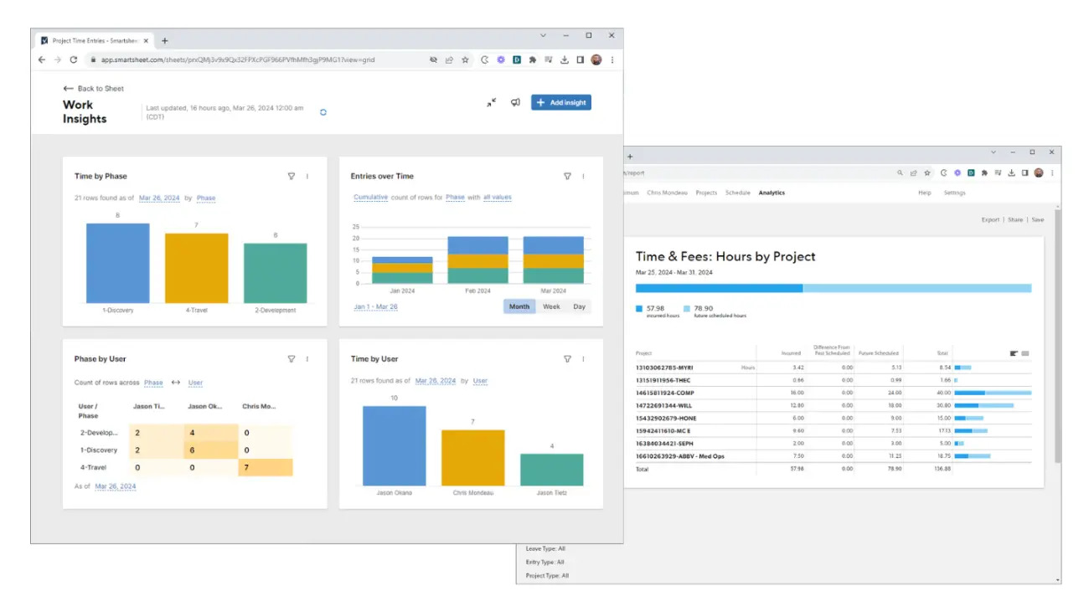Click the Add insight button
This screenshot has width=1089, height=612.
point(561,102)
